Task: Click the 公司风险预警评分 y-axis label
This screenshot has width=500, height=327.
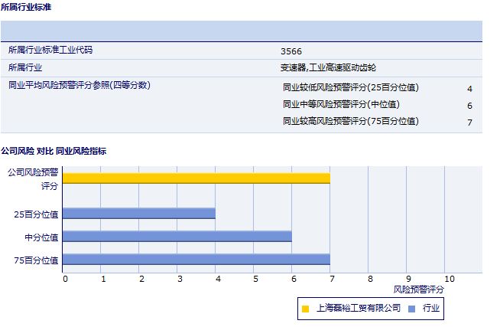Action: coord(33,178)
